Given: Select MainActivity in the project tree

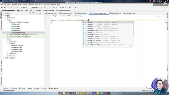Looking at the screenshot, I should point(17,31).
